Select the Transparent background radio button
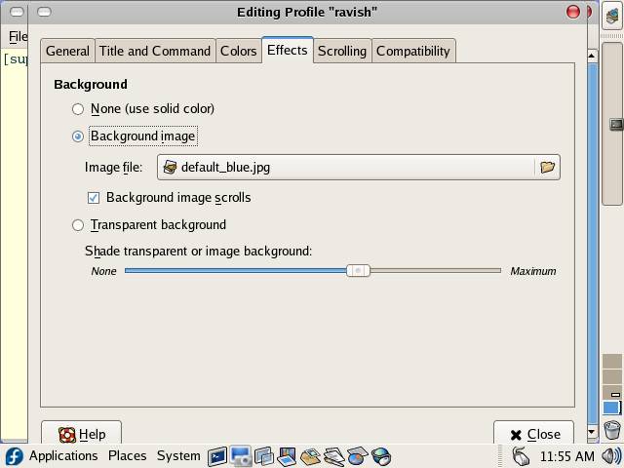Screen dimensions: 624x468 click(78, 225)
